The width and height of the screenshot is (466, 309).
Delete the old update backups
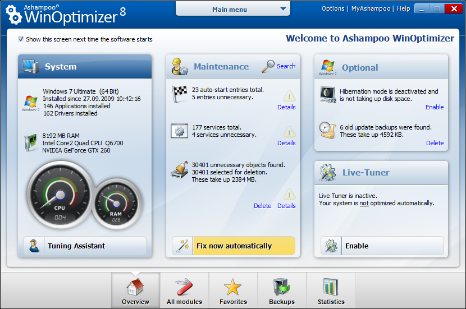[435, 143]
